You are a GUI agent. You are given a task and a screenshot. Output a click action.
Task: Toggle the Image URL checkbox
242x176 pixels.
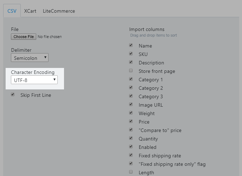pos(131,105)
